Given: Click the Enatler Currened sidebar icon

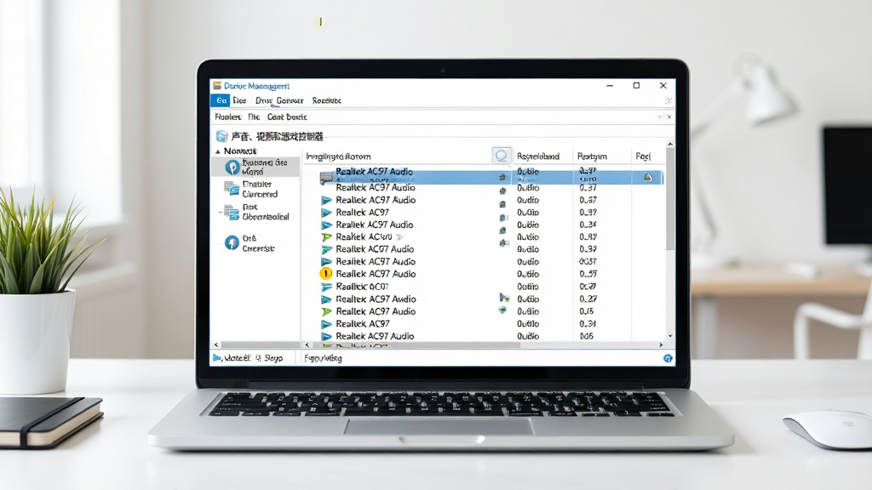Looking at the screenshot, I should (232, 189).
